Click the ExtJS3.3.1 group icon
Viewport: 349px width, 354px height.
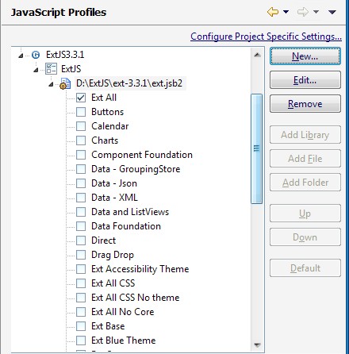point(36,55)
